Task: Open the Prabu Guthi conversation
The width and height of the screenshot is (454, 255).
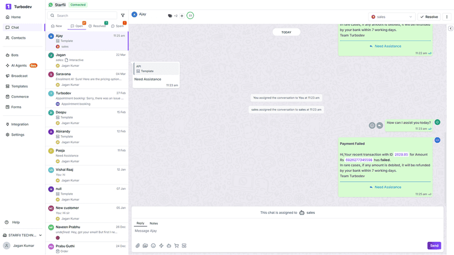Action: [x=87, y=248]
